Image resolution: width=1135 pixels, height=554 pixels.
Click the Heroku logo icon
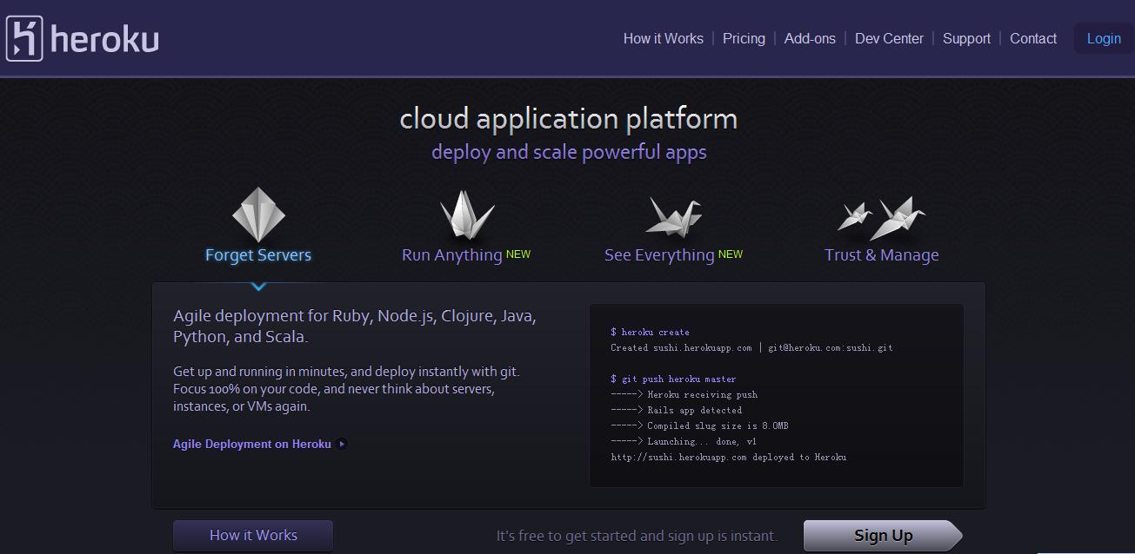click(24, 39)
